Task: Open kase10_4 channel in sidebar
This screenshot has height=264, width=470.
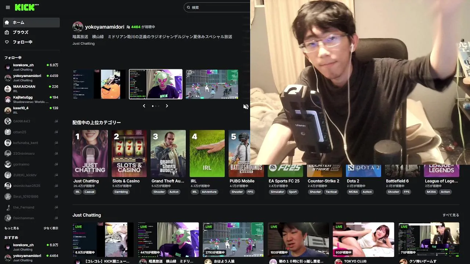Action: pos(31,110)
